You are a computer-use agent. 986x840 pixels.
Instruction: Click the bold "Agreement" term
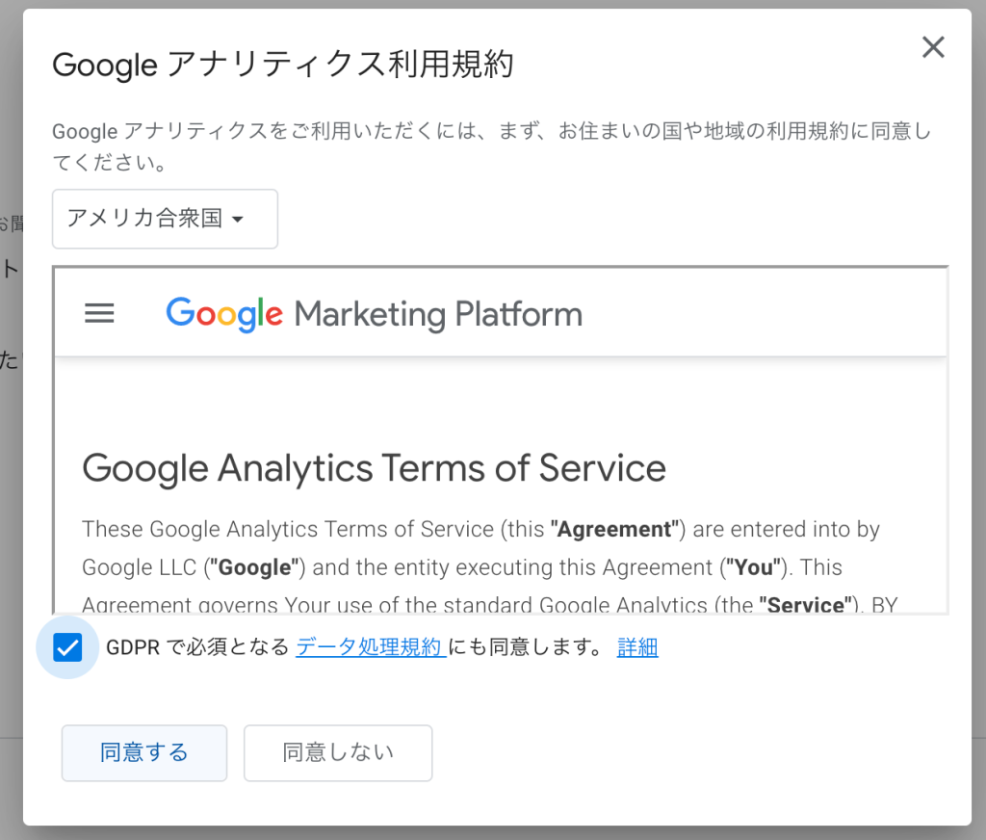click(614, 529)
